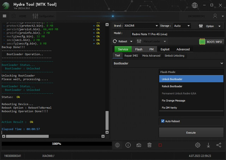
Task: Click the status bar serial 190300000341
Action: (13, 156)
